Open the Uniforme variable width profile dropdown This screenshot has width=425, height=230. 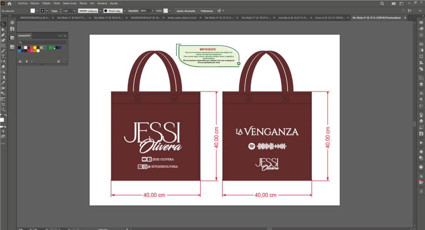[x=100, y=11]
